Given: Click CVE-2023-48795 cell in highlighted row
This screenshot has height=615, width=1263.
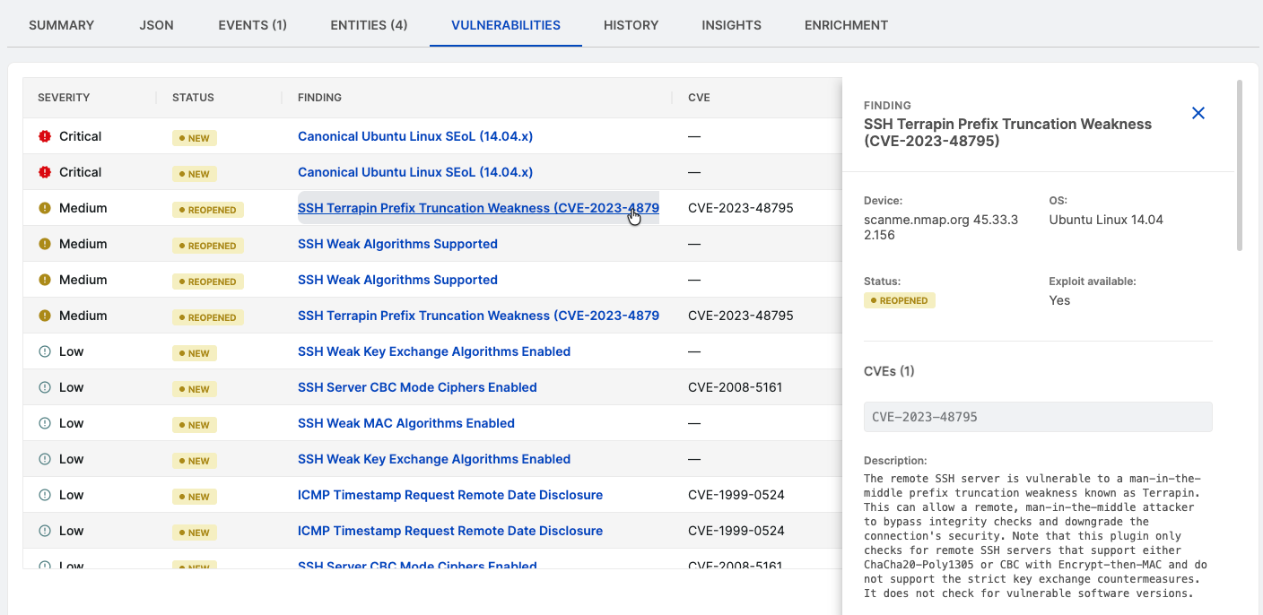Looking at the screenshot, I should click(741, 208).
